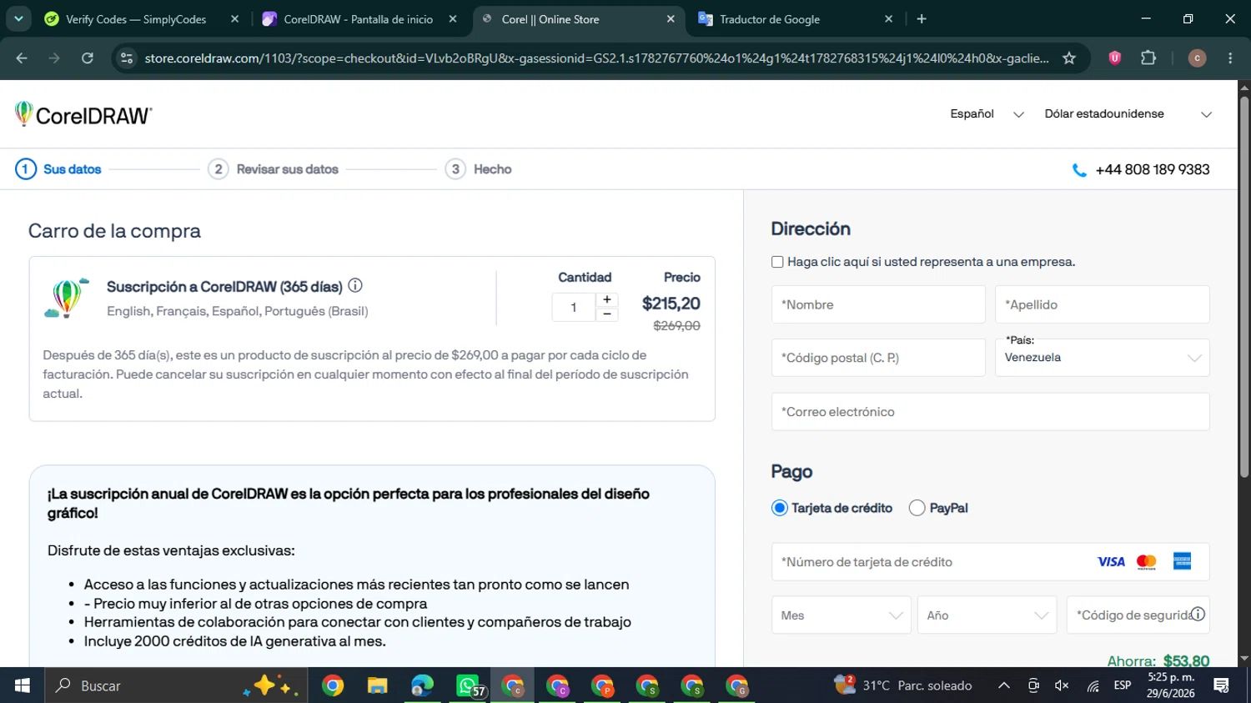Screen dimensions: 1251x703
Task: Click the muted volume icon in tray
Action: pos(1062,685)
